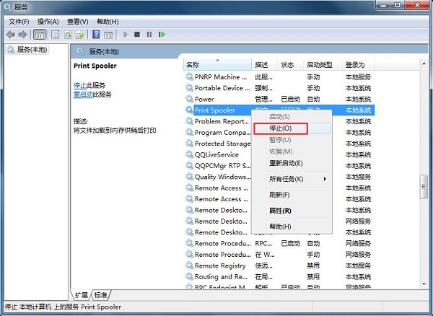Sort by the 登录为 column header

coord(358,65)
